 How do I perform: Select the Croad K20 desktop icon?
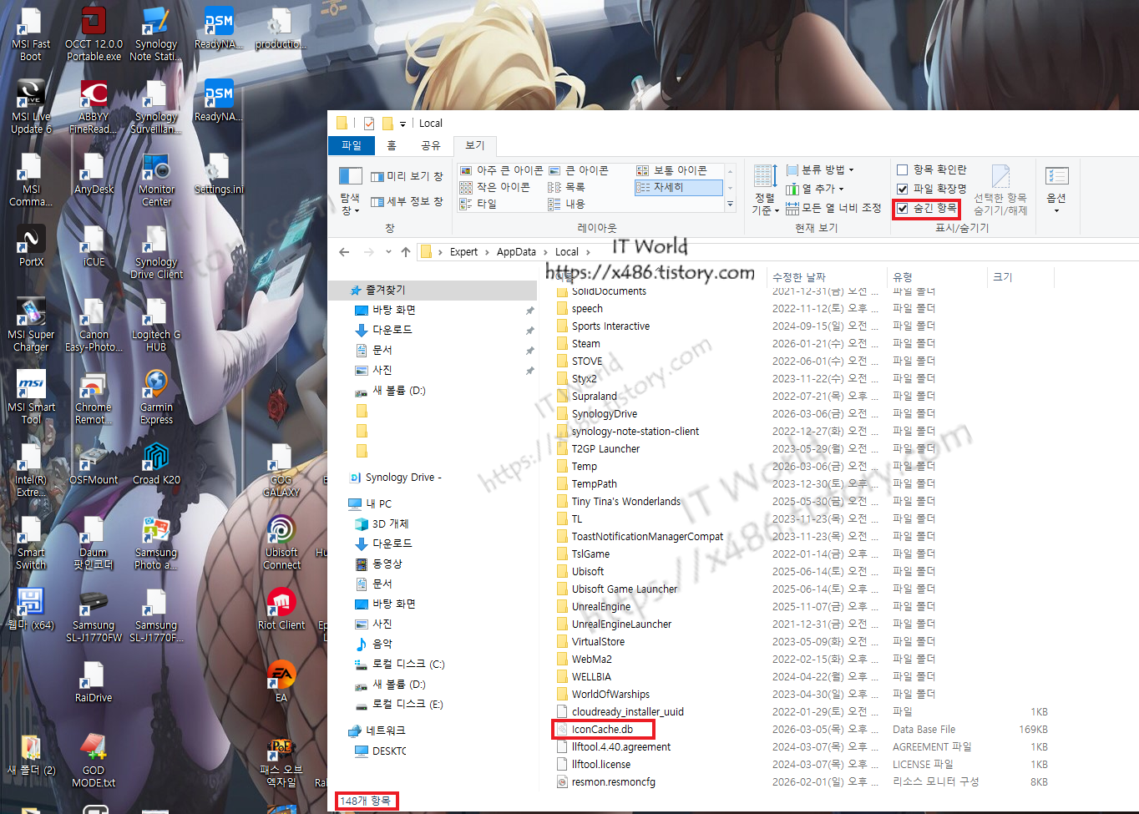click(156, 463)
